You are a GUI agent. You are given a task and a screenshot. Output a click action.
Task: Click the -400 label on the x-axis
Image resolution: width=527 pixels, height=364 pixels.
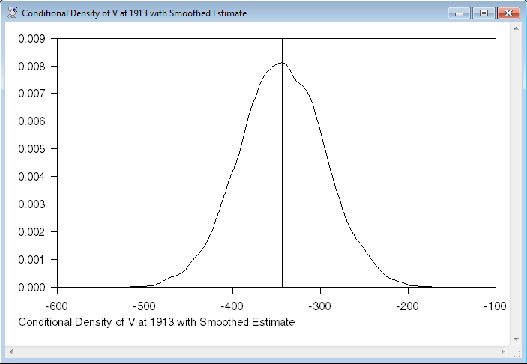point(232,307)
